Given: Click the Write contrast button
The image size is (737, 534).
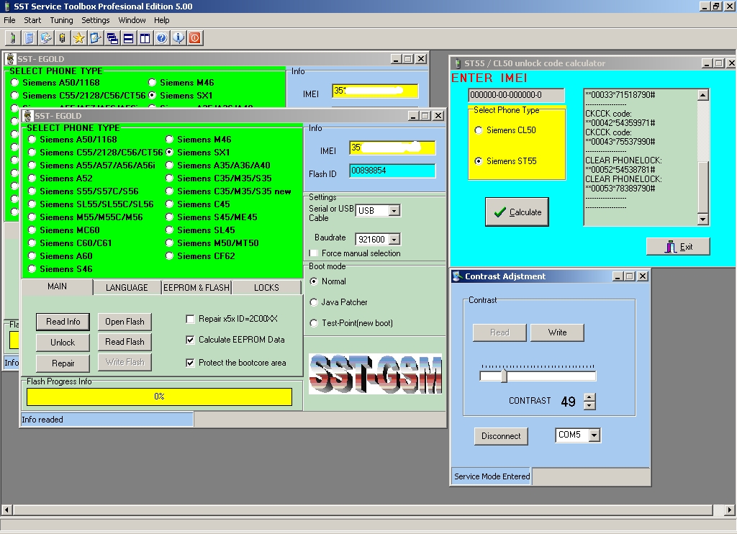Looking at the screenshot, I should [557, 332].
